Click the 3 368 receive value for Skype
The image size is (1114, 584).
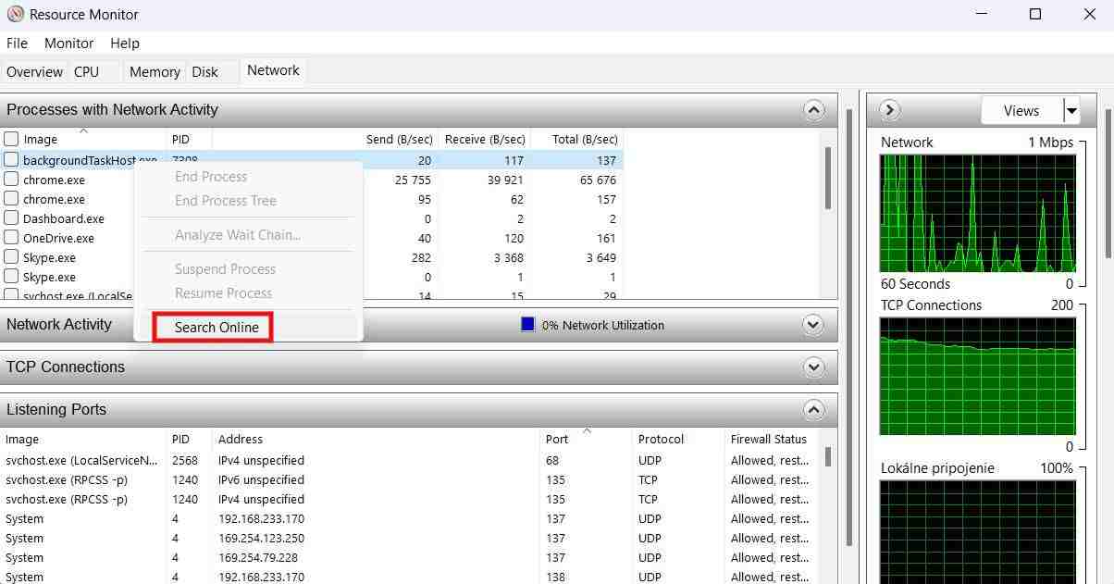509,257
